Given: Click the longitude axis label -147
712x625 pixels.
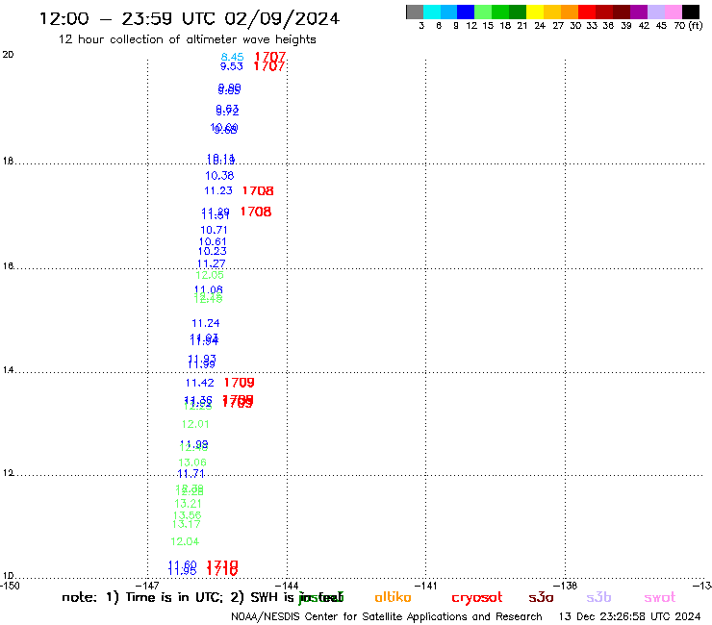Looking at the screenshot, I should [x=147, y=586].
